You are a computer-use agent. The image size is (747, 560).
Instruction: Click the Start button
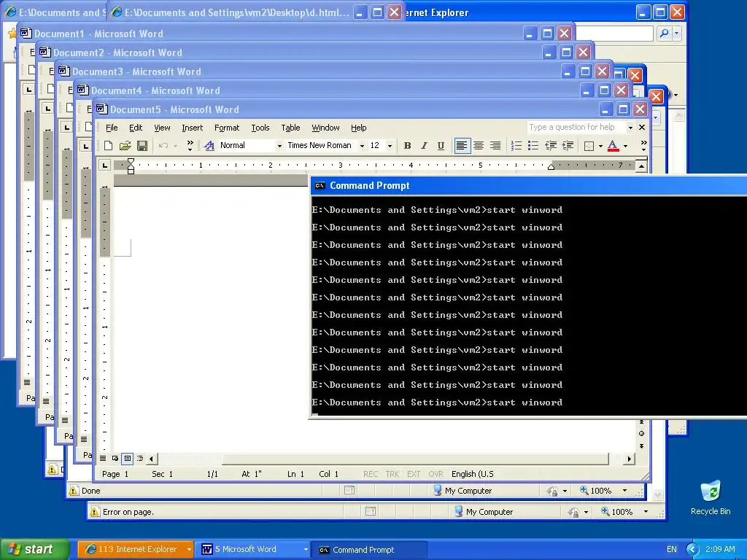point(34,549)
